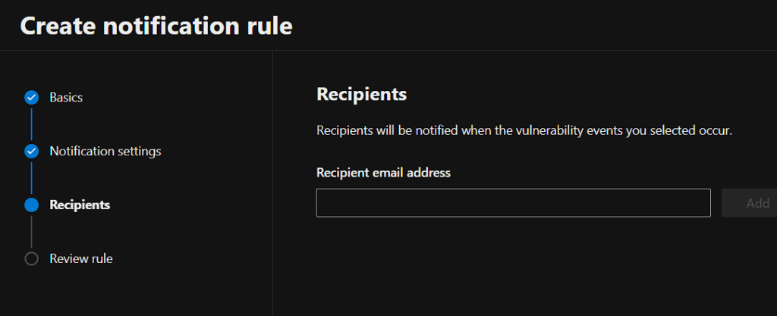This screenshot has height=316, width=777.
Task: Click connector line between Notification settings and Recipients
Action: 31,178
